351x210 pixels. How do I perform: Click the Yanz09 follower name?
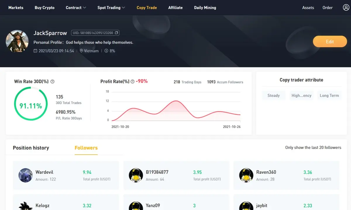[x=153, y=206]
